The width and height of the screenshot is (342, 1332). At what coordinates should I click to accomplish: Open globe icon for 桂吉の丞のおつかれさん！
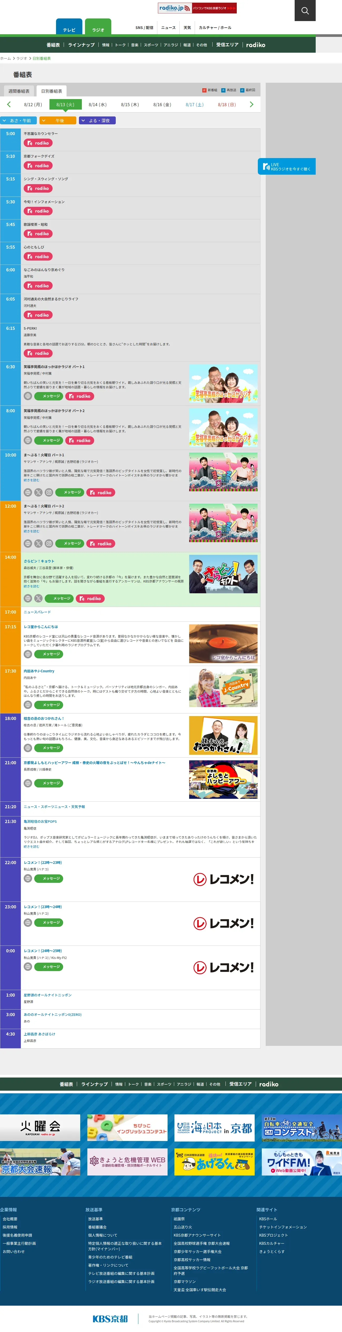28,748
